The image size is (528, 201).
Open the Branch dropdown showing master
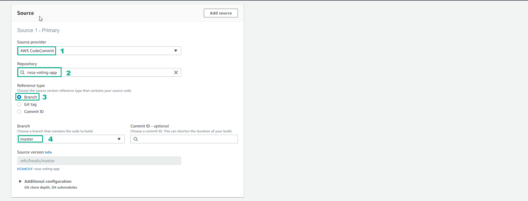71,139
